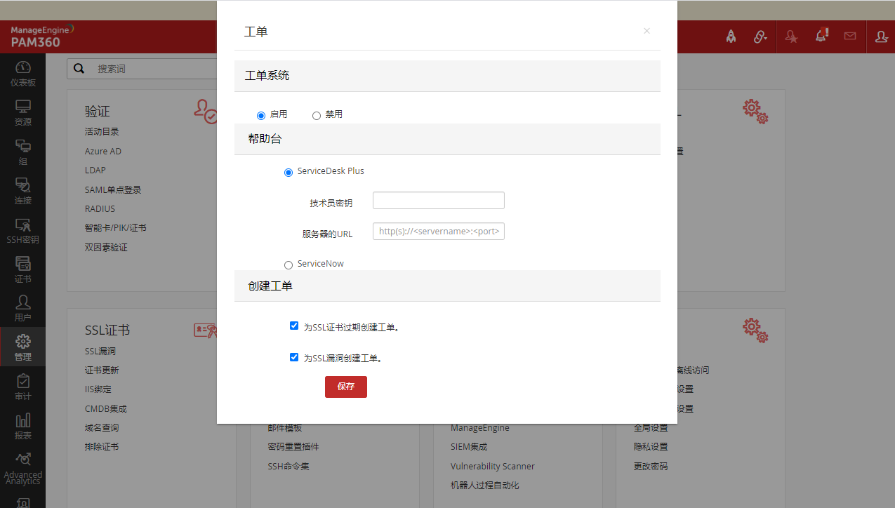Open the 机器人过程自动化 link
The height and width of the screenshot is (508, 895).
(484, 485)
